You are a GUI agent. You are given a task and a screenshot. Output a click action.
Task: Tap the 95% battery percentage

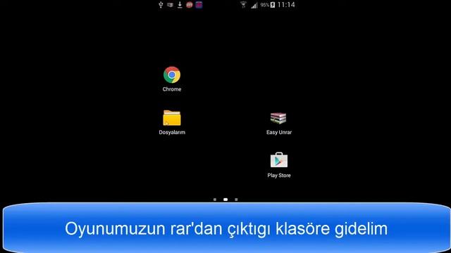click(265, 5)
